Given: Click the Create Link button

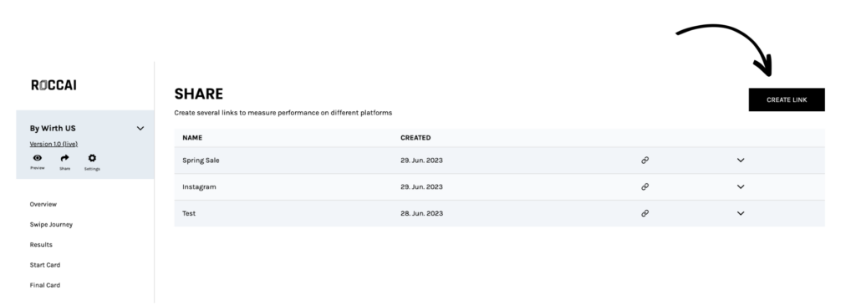Looking at the screenshot, I should (x=787, y=100).
